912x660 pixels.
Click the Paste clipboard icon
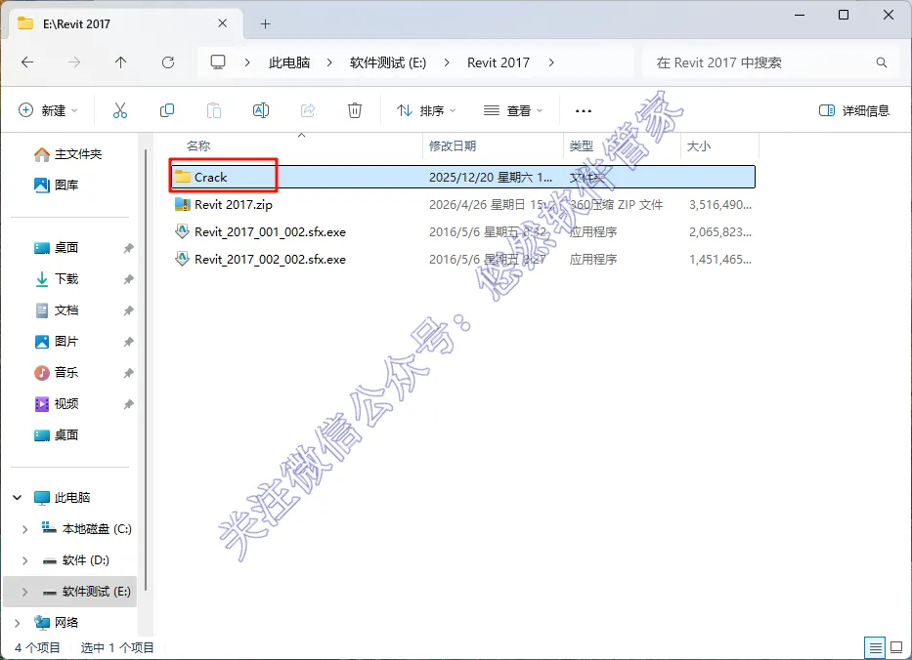[x=214, y=110]
